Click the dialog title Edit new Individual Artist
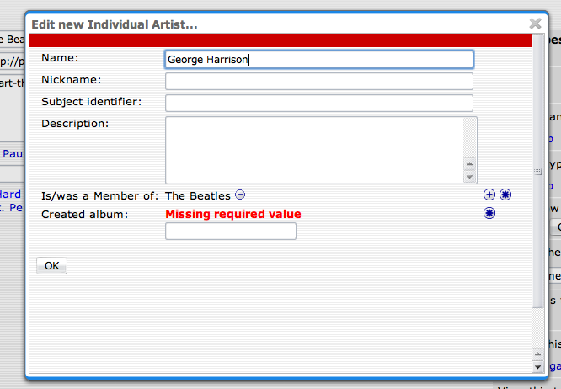This screenshot has height=389, width=561. click(115, 24)
